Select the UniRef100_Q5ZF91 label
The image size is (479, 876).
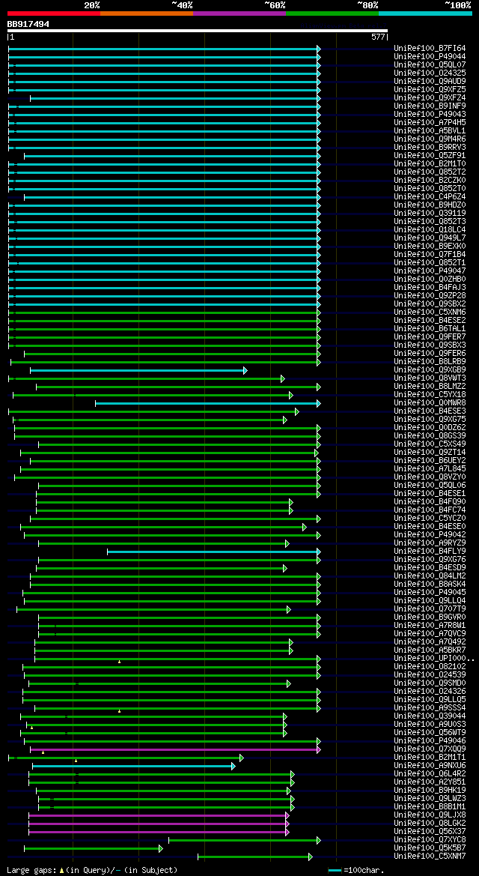pos(430,155)
